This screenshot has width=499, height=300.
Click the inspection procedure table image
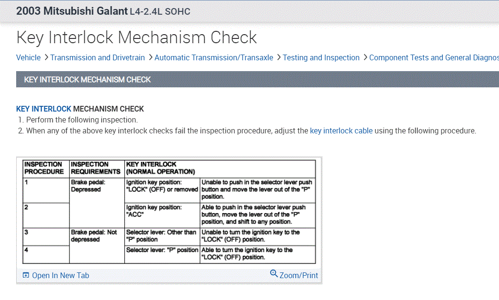[169, 211]
